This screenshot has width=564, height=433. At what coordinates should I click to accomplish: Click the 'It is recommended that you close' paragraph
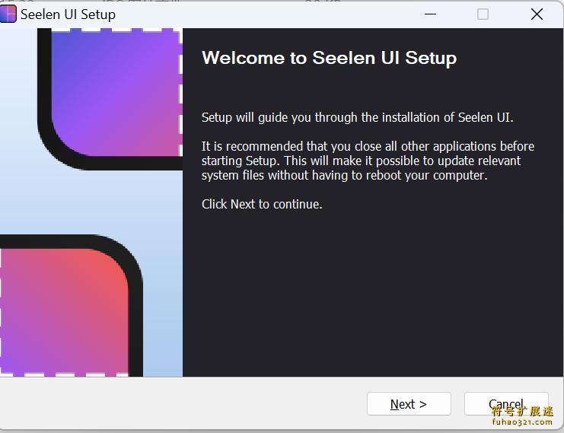click(368, 161)
